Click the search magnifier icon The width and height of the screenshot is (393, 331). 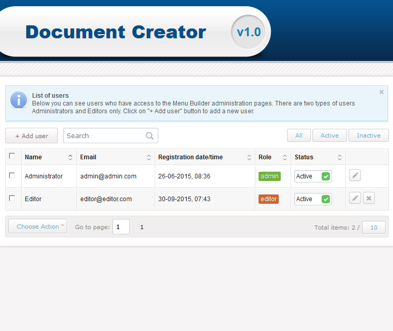pyautogui.click(x=149, y=136)
